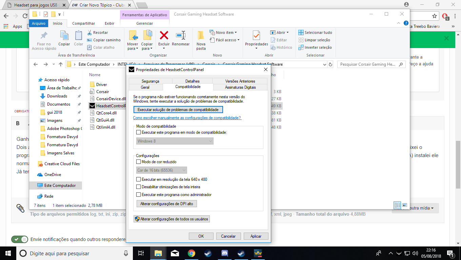The height and width of the screenshot is (260, 461).
Task: Select the Driver folder in file list
Action: coord(101,85)
